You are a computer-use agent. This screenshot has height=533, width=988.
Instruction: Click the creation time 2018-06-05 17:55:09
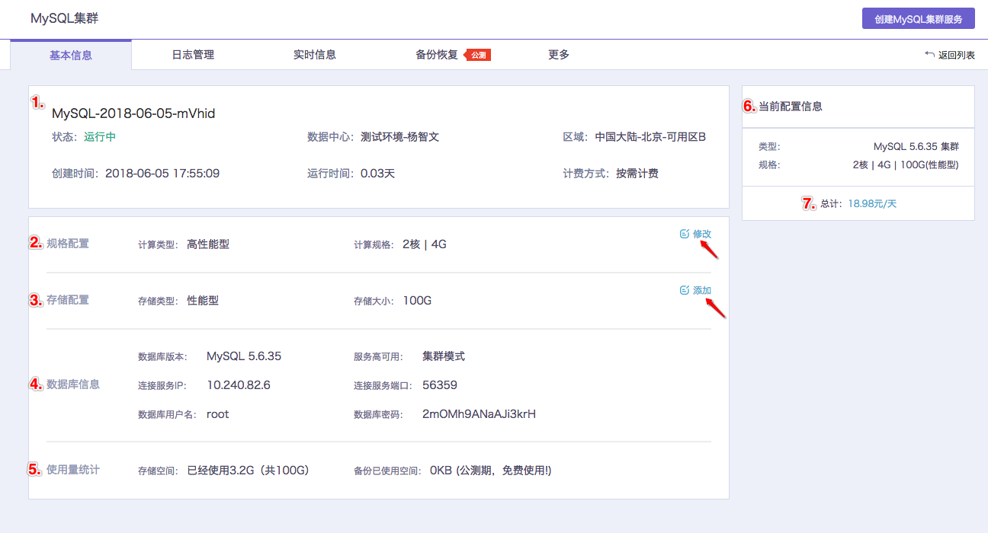162,174
